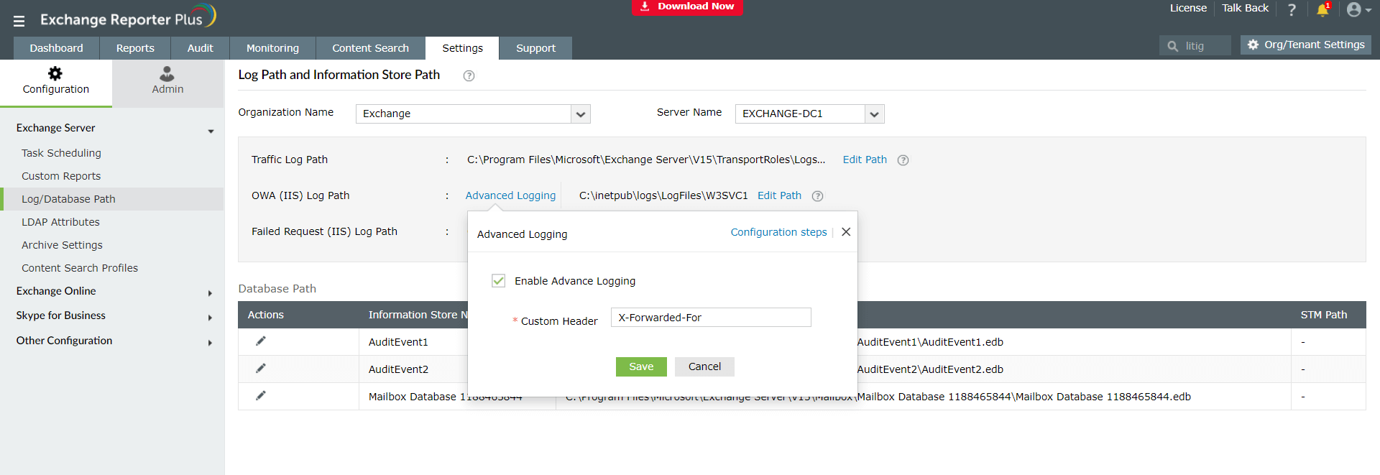Select Log/Database Path sidebar item
1380x475 pixels.
pos(113,199)
